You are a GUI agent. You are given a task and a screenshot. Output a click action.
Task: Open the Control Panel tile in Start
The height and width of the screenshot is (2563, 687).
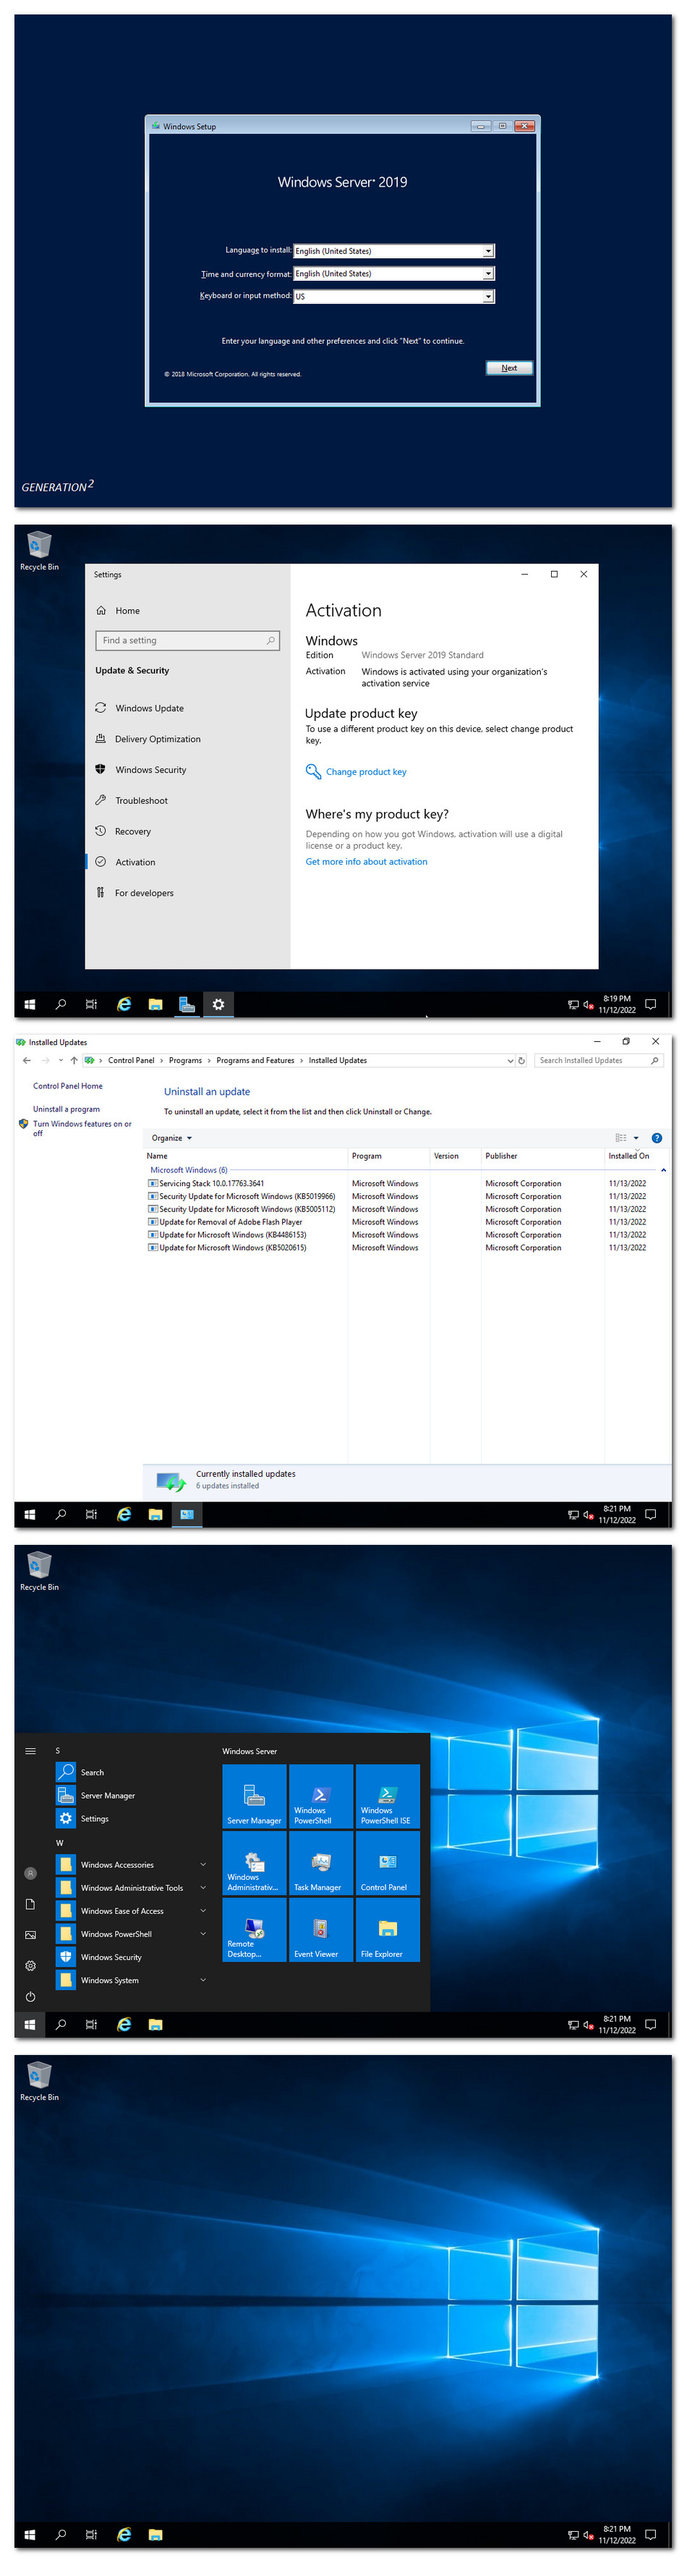388,1863
